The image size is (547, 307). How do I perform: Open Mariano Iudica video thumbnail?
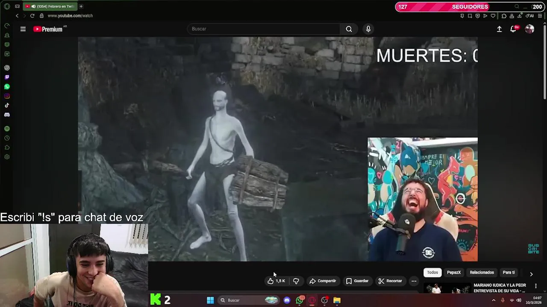tap(447, 289)
